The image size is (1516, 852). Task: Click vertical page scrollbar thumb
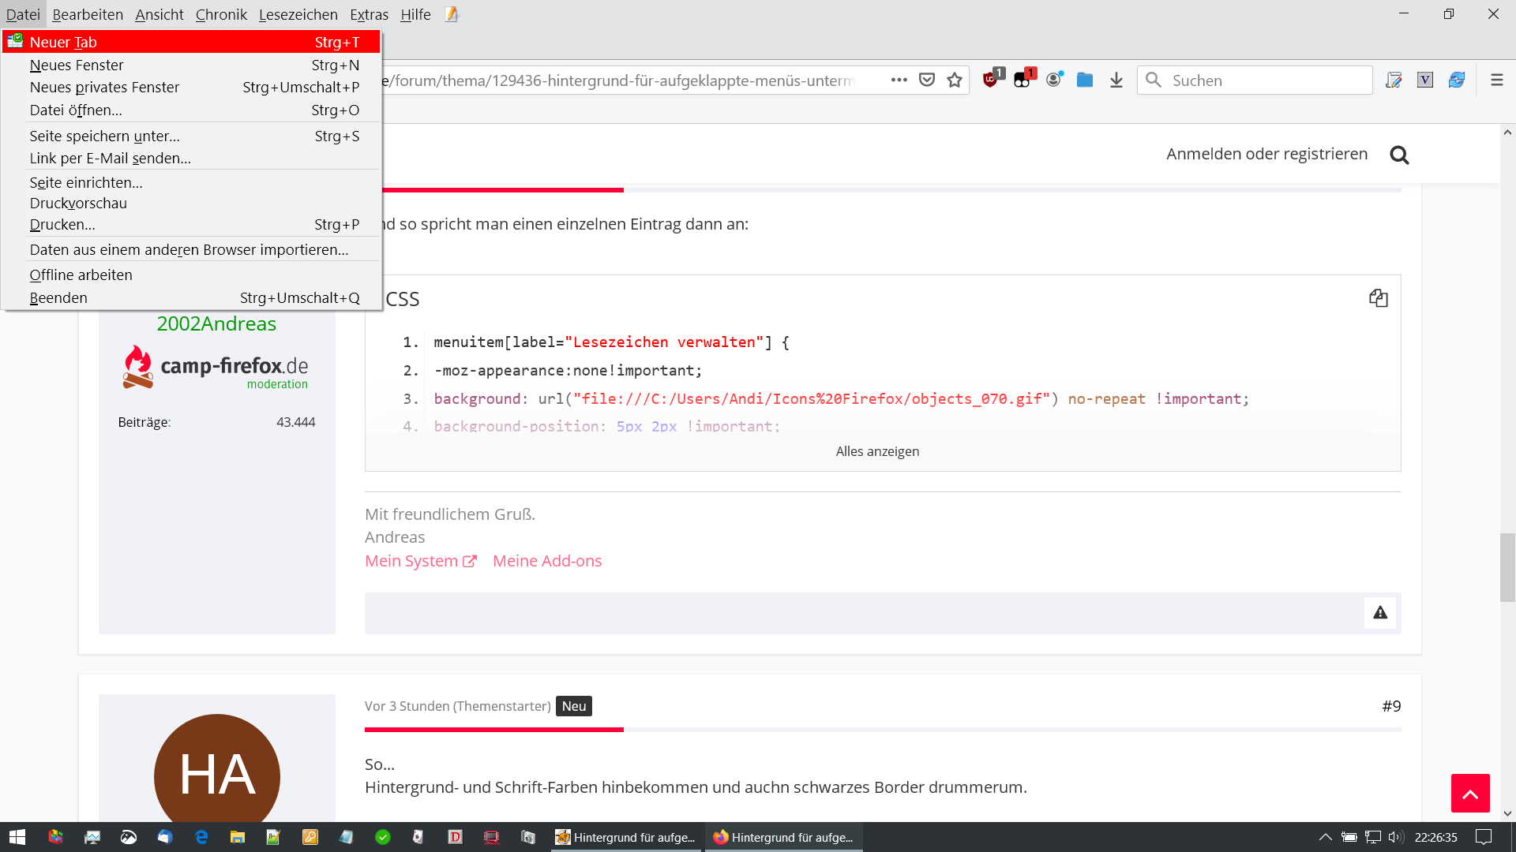click(x=1507, y=566)
